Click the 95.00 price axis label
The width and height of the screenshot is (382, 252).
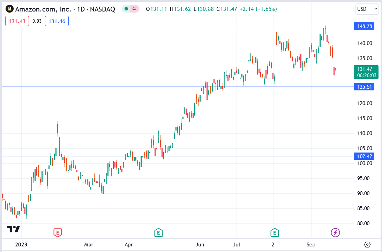363,178
